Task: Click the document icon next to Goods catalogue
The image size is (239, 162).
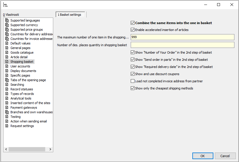Action: (x=7, y=52)
